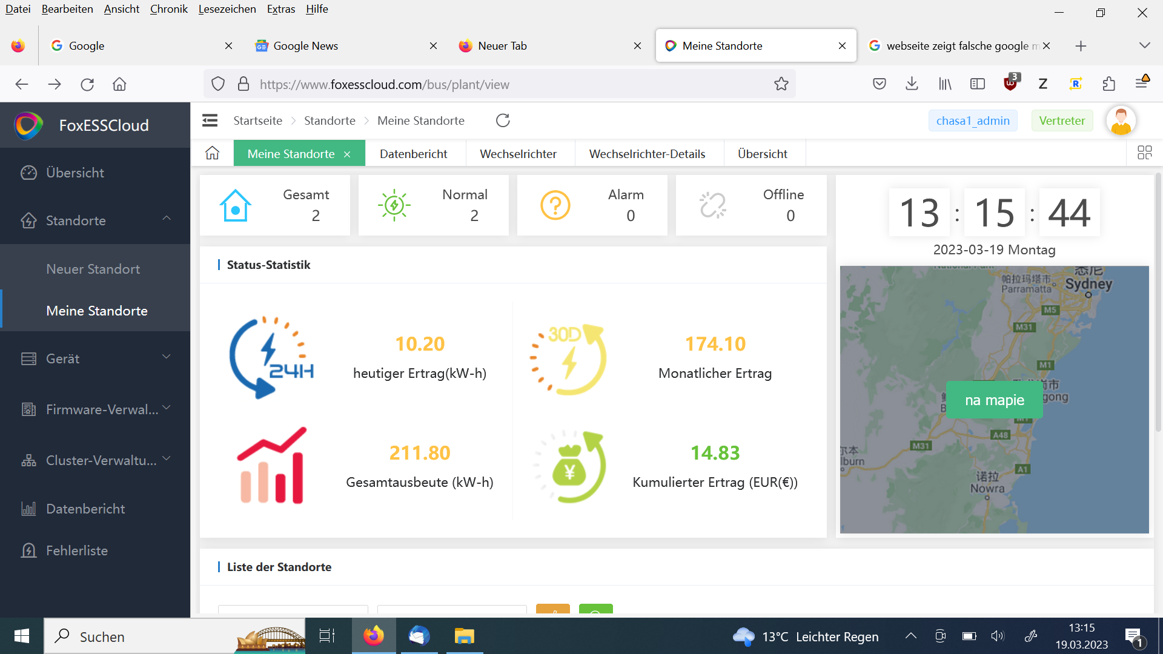The height and width of the screenshot is (654, 1163).
Task: Open Firefox downloads icon
Action: tap(912, 84)
